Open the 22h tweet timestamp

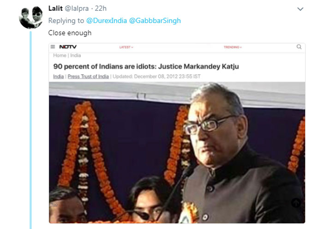[101, 8]
